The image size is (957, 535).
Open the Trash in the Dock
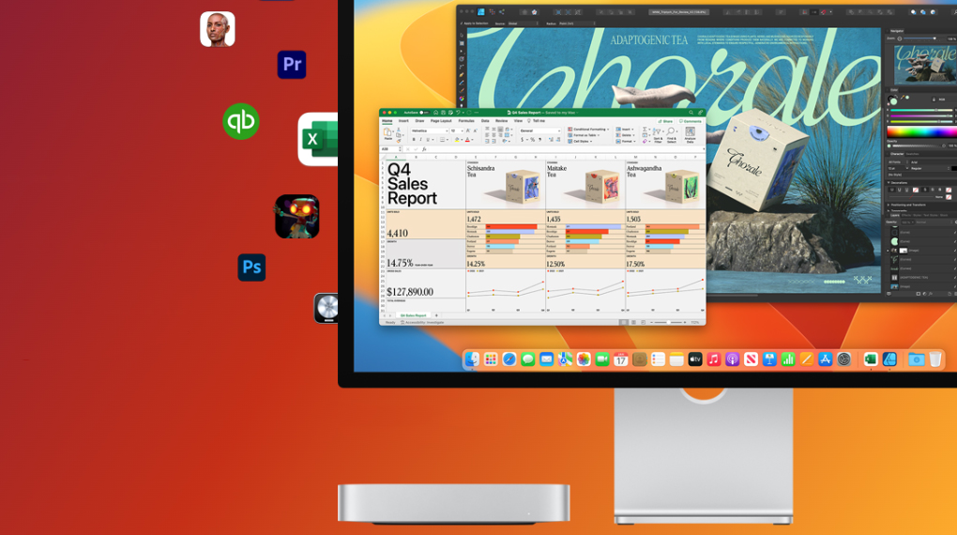pyautogui.click(x=935, y=359)
